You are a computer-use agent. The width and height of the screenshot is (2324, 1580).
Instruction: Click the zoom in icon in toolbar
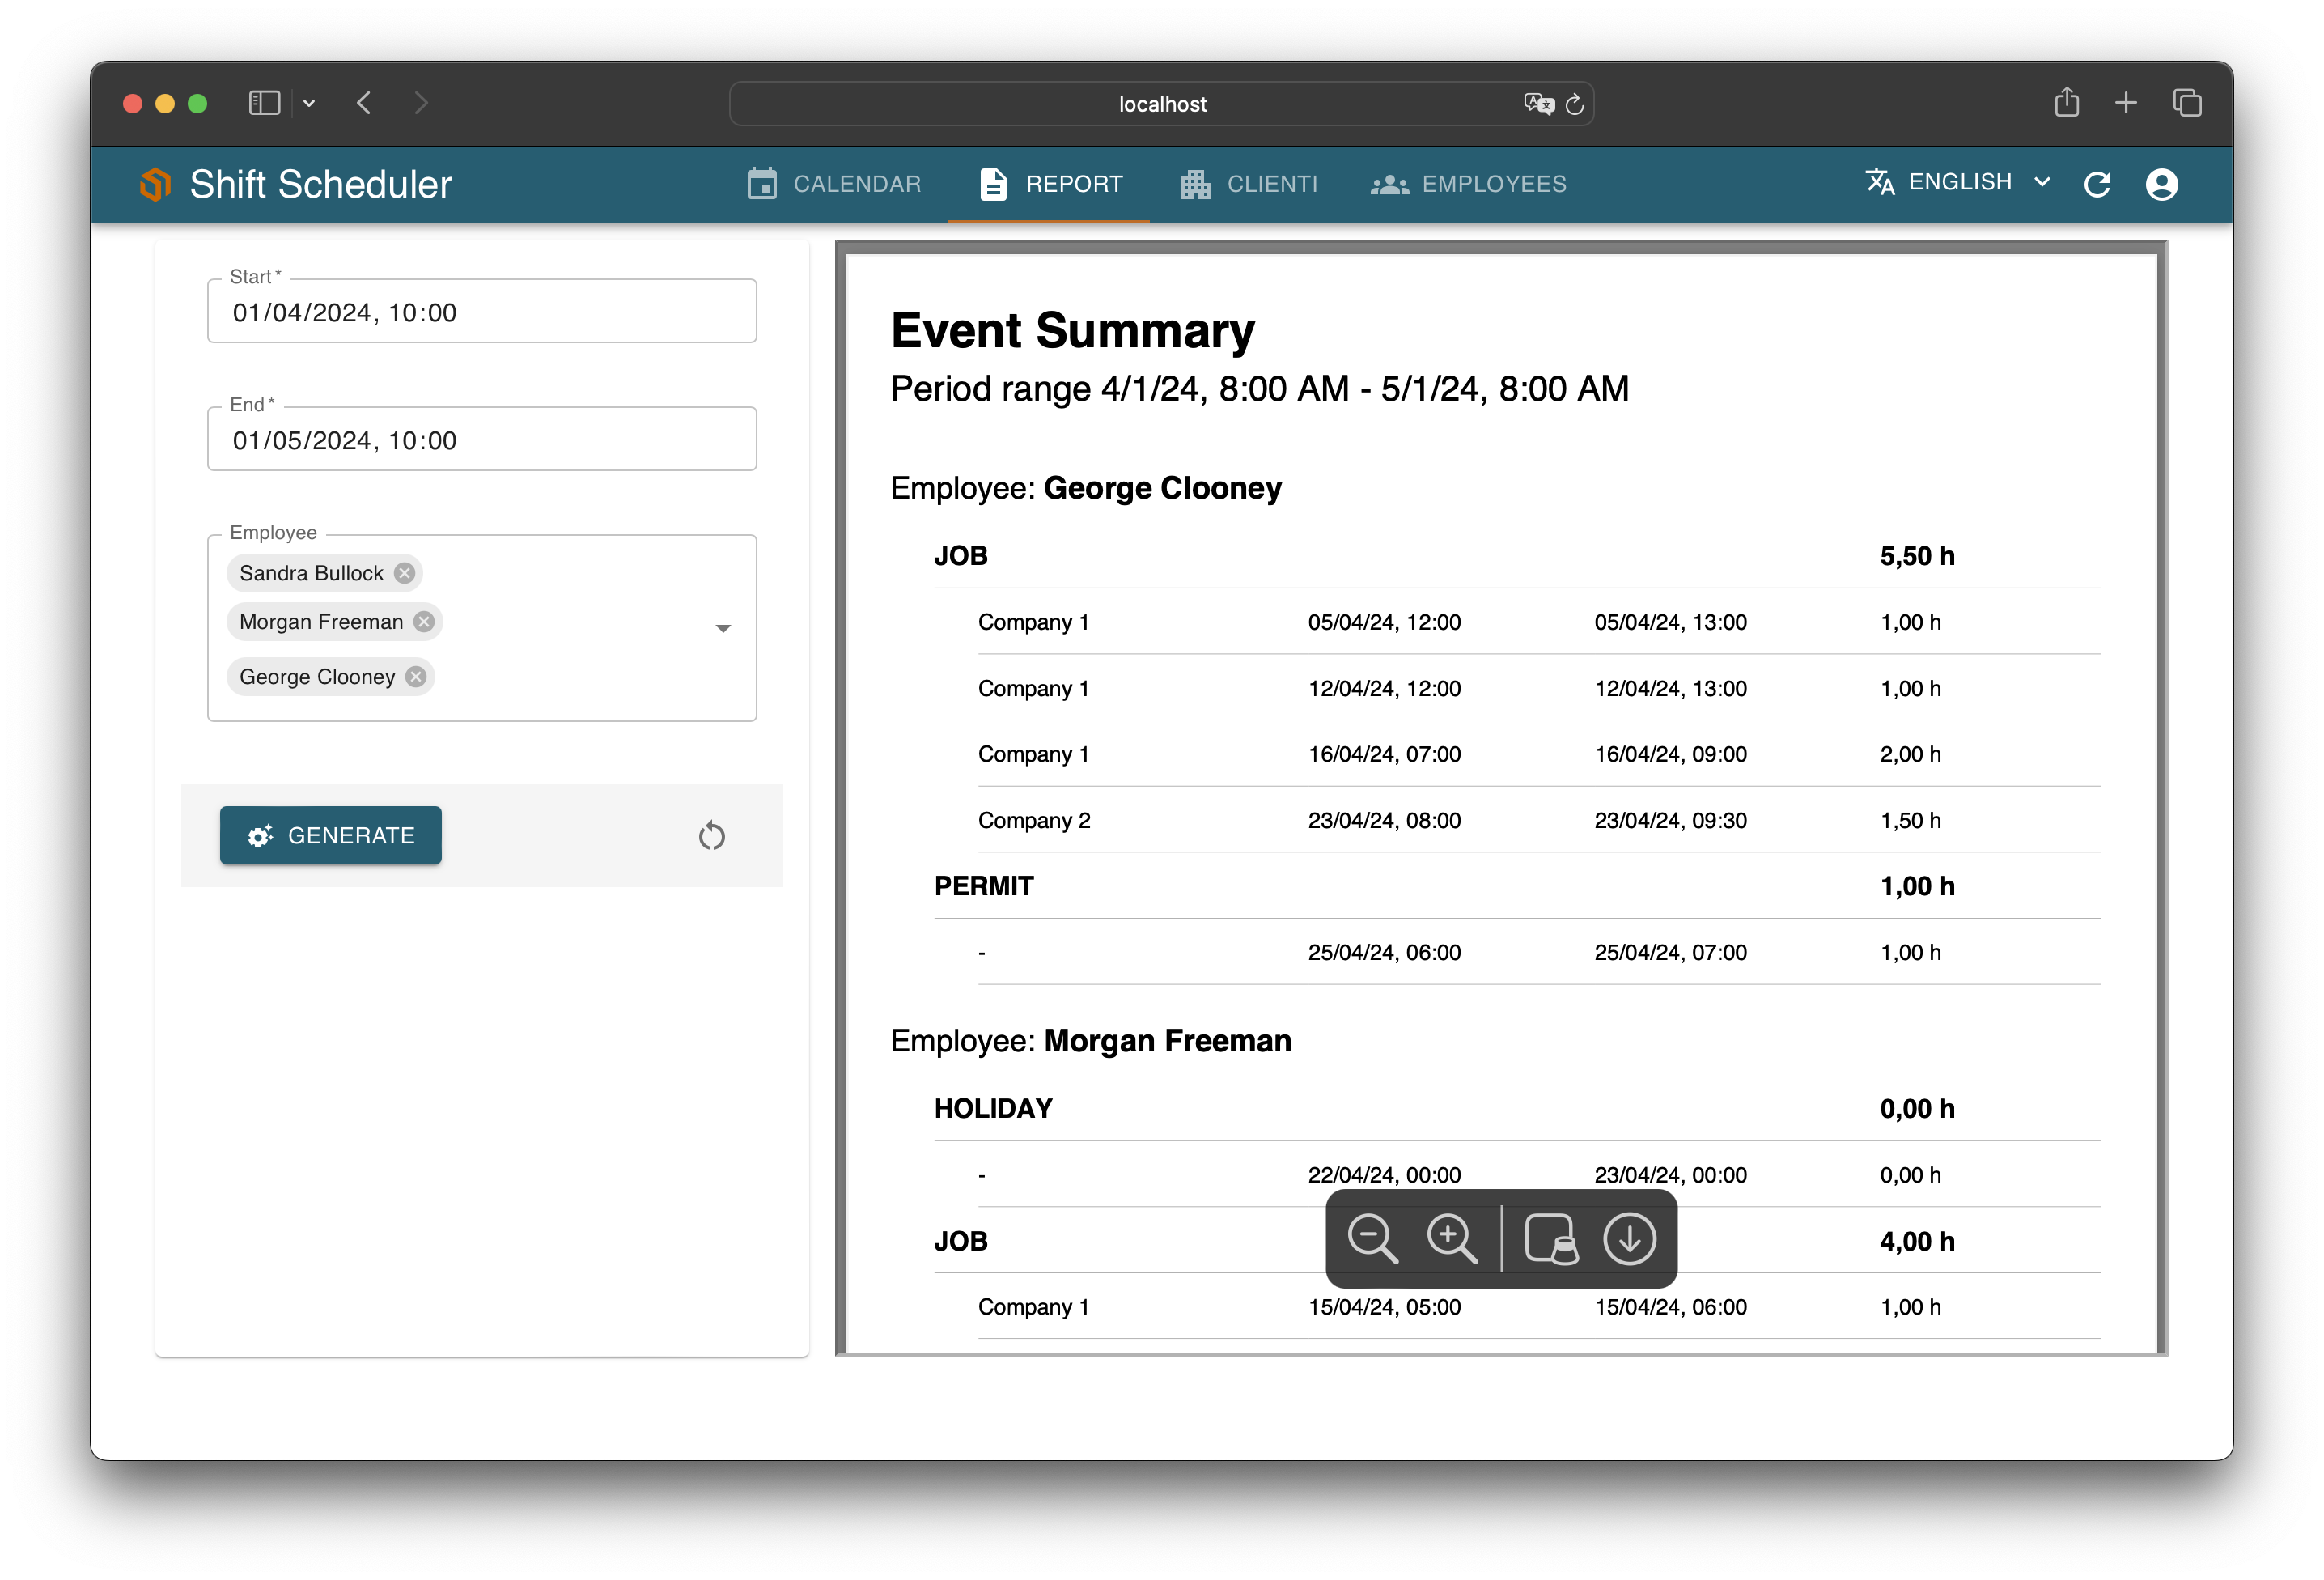click(x=1453, y=1238)
